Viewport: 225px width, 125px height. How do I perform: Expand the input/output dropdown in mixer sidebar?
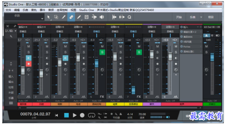tap(15, 31)
